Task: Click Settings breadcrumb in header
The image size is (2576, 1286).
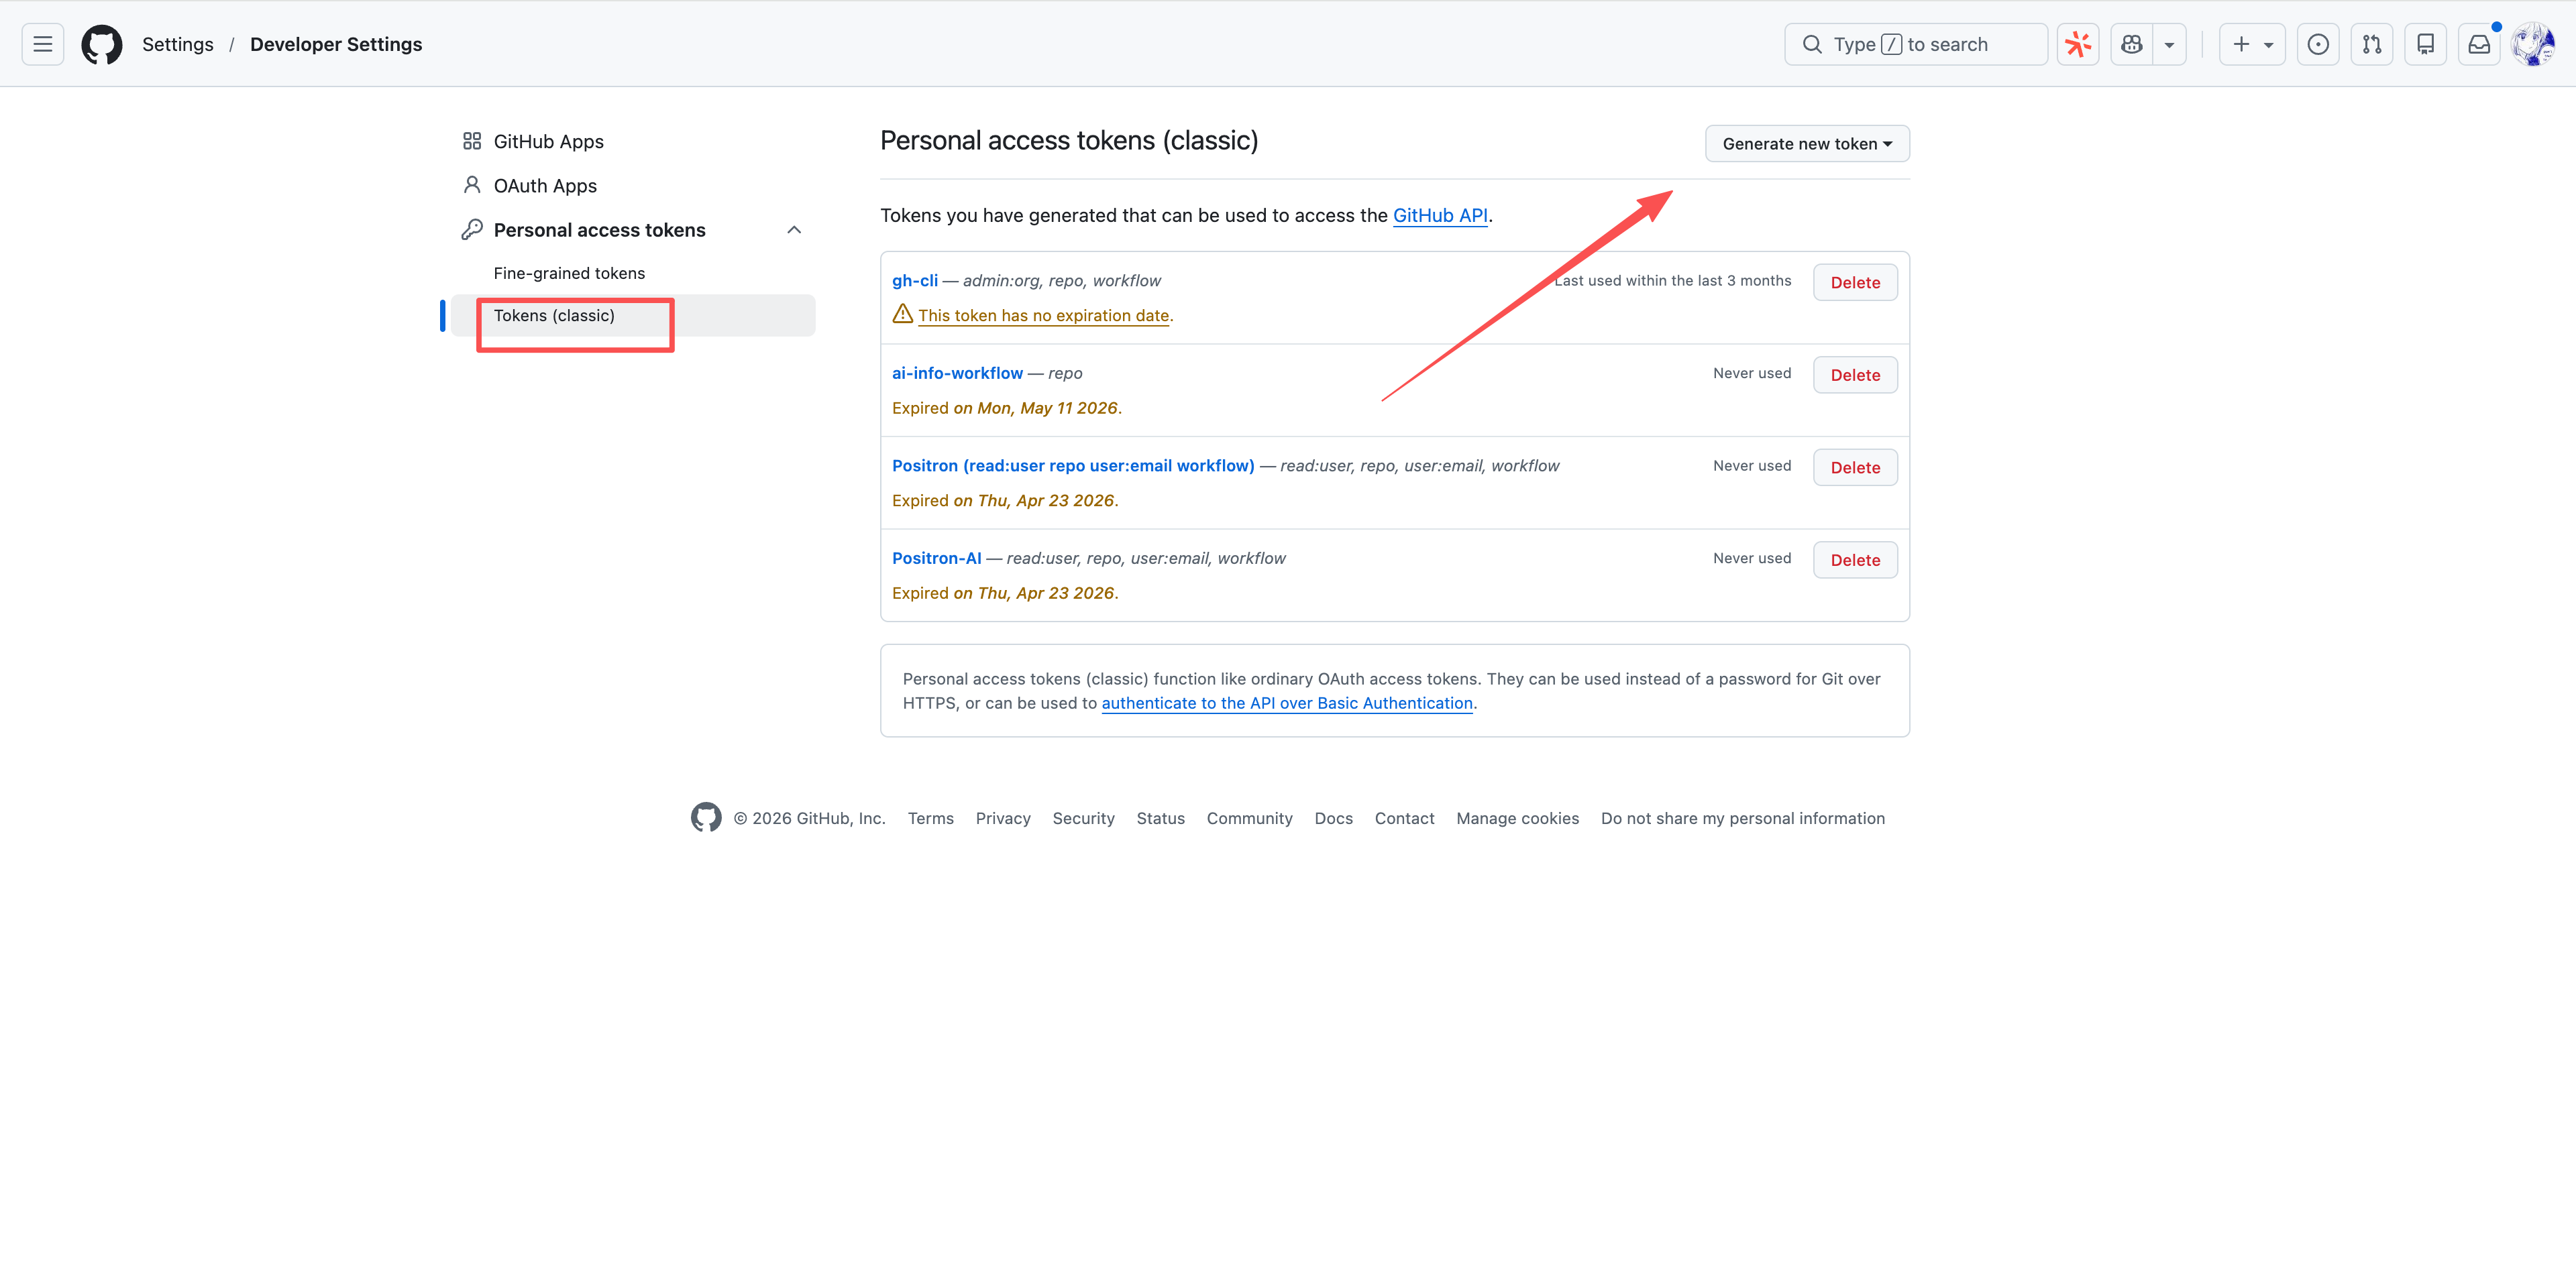Action: (x=178, y=44)
